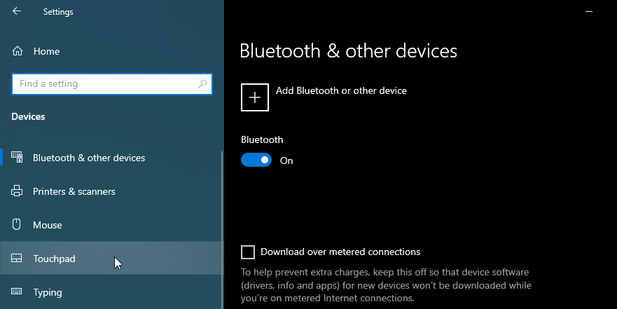Click the touchpad icon in the sidebar
Viewport: 617px width, 309px height.
18,259
